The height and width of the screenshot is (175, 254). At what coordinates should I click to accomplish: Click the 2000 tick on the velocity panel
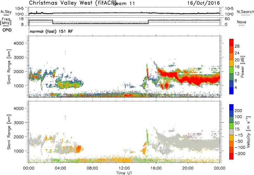click(x=19, y=137)
